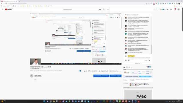Viewport: 183px width, 103px height.
Task: Open File Explorer from the taskbar
Action: coord(54,101)
